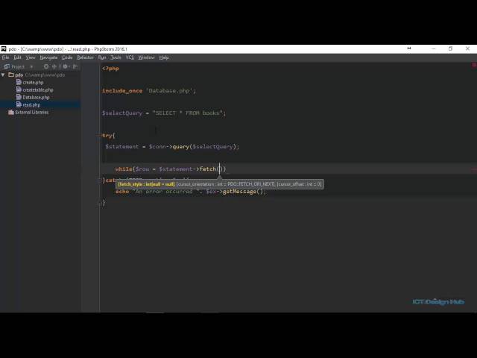
Task: Open the Code menu
Action: (x=67, y=57)
